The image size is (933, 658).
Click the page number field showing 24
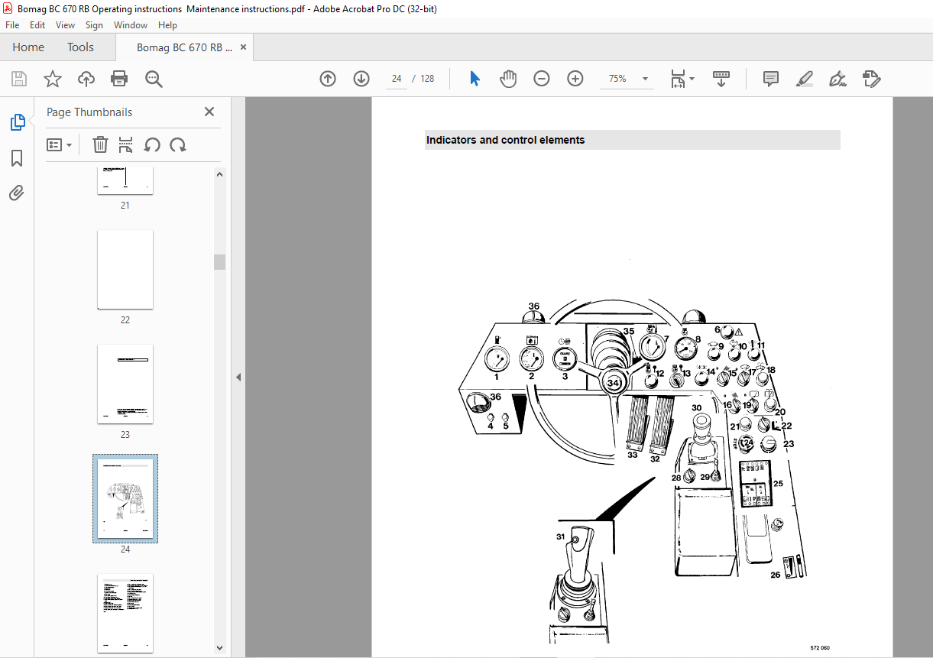[x=397, y=79]
